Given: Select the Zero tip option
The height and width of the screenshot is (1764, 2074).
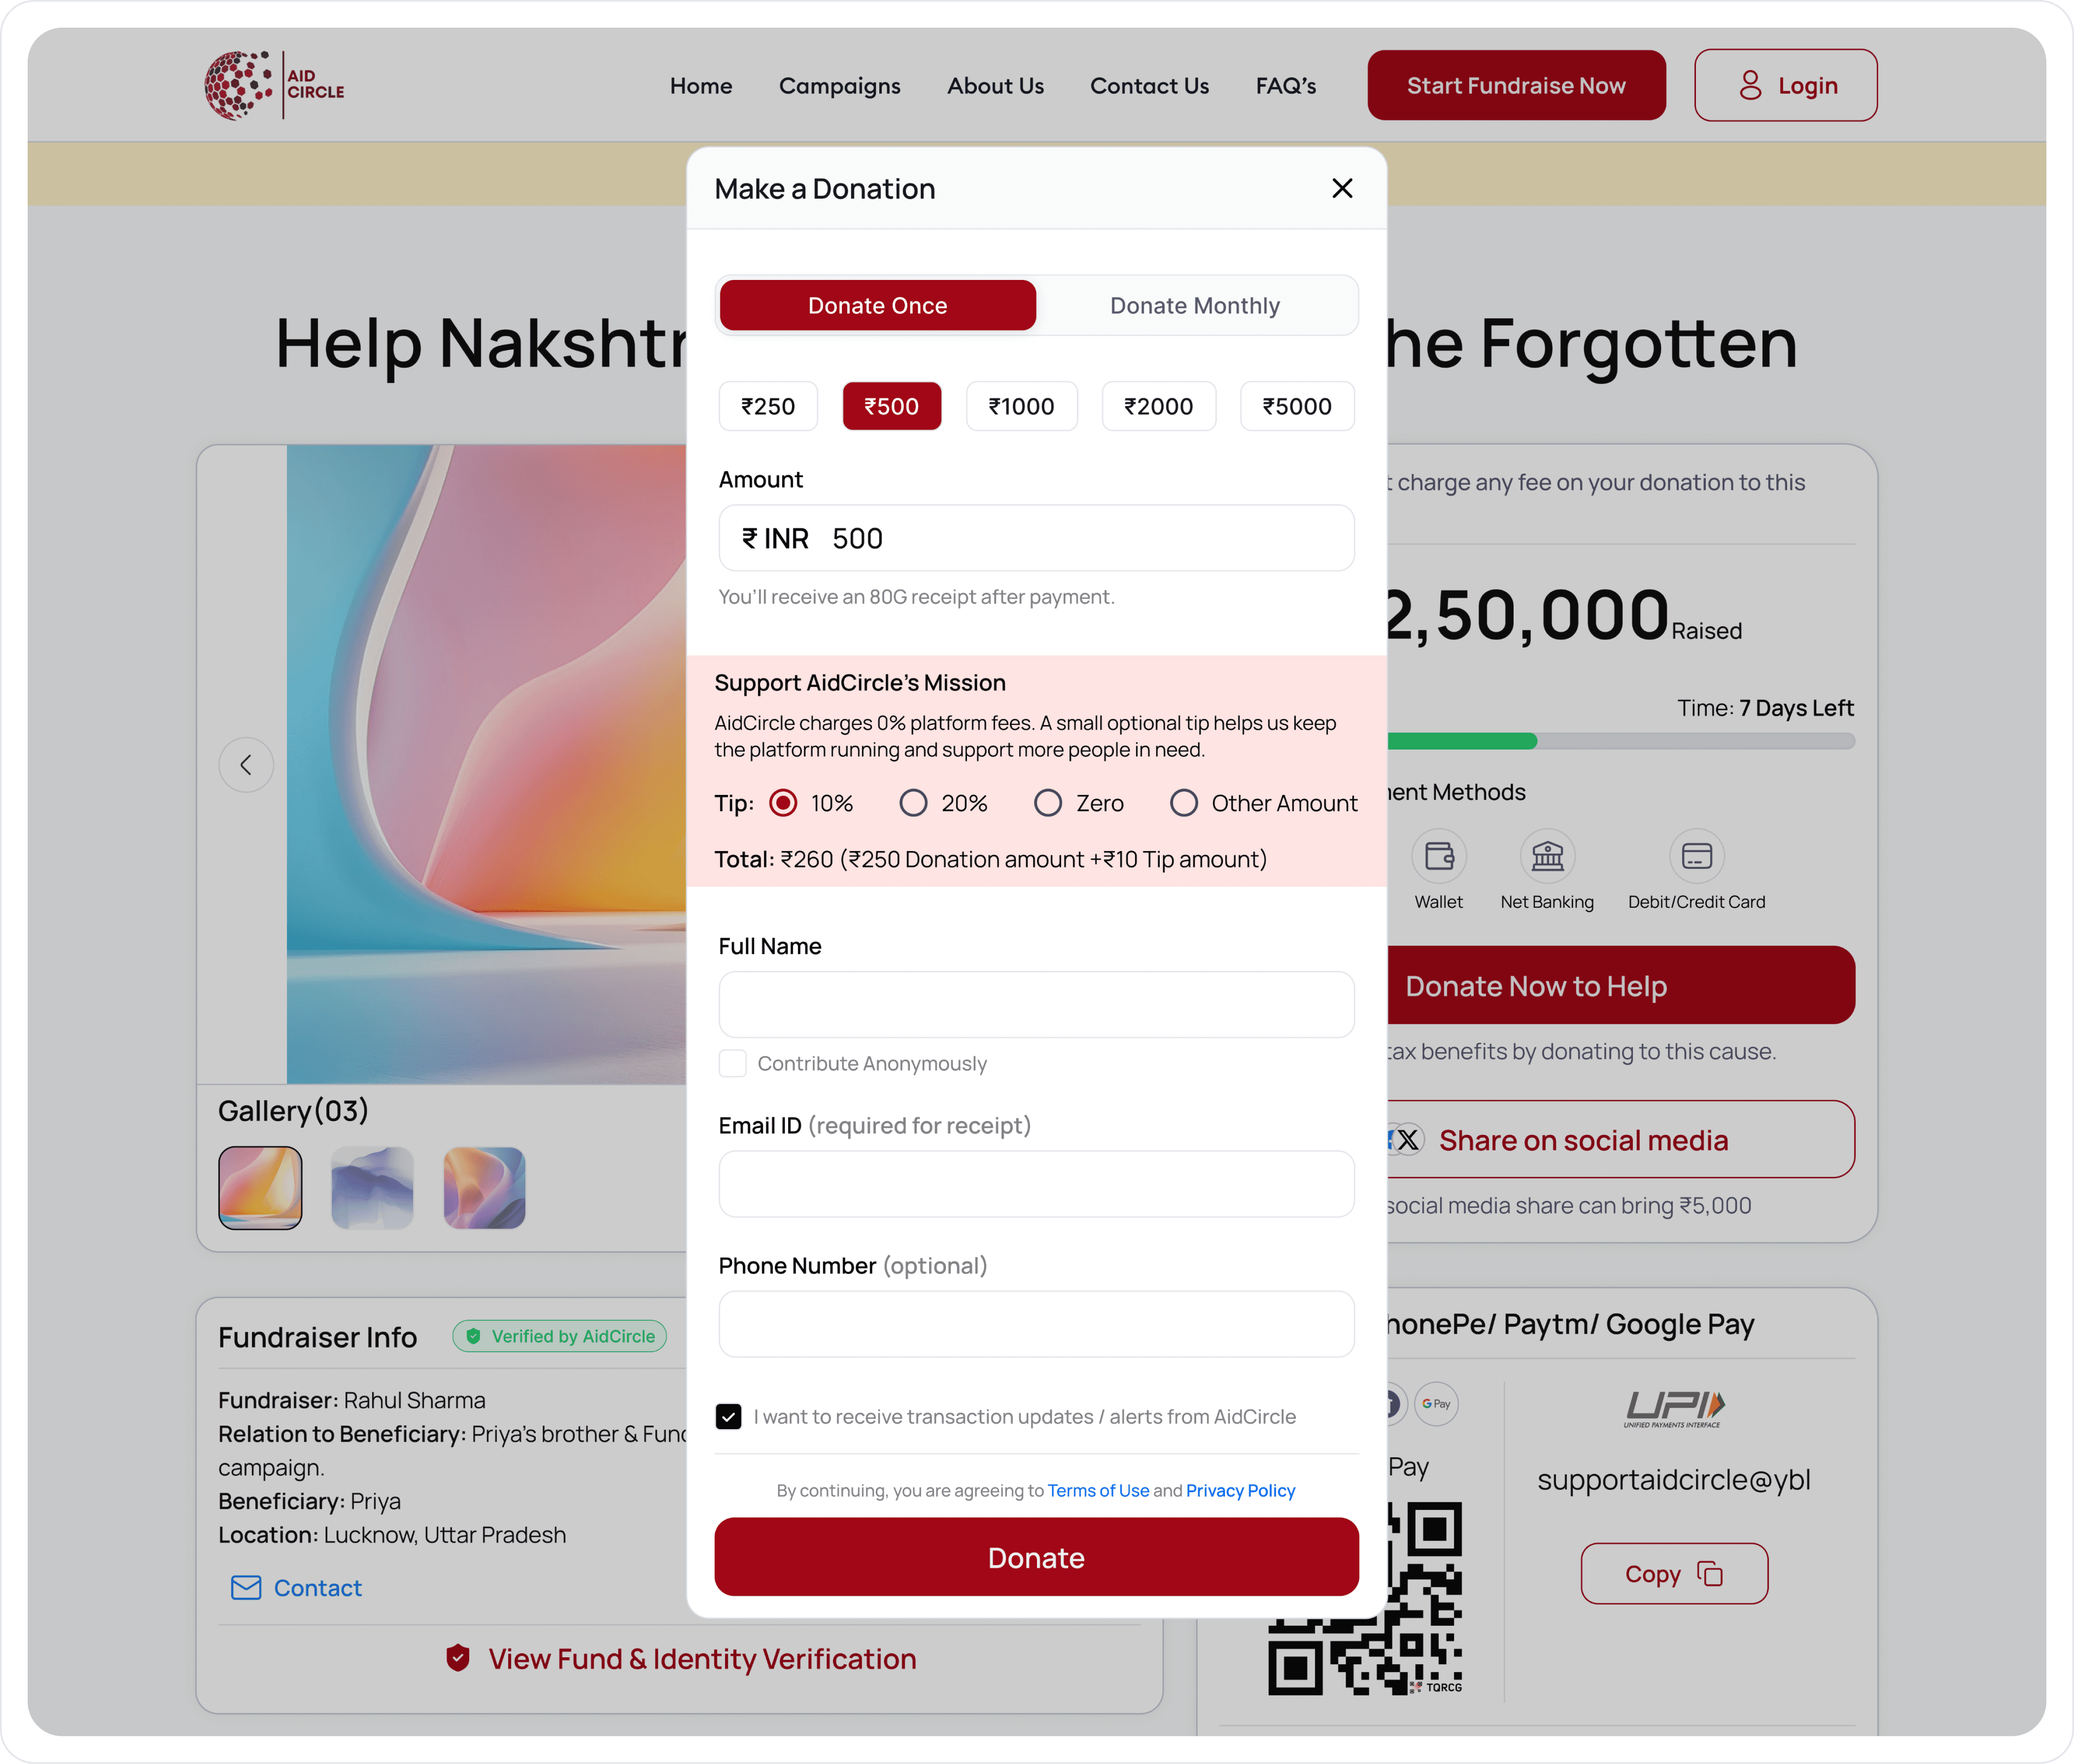Looking at the screenshot, I should pos(1048,803).
